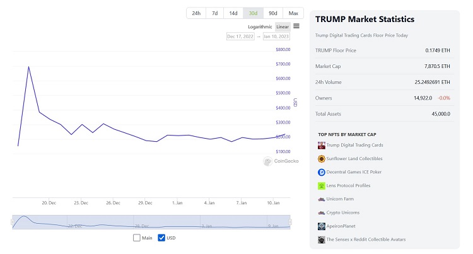The height and width of the screenshot is (254, 473).
Task: Click the TRUMP Market Statistics heading
Action: click(365, 20)
